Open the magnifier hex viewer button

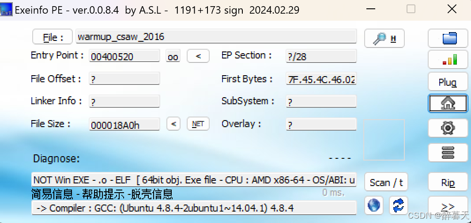click(384, 38)
